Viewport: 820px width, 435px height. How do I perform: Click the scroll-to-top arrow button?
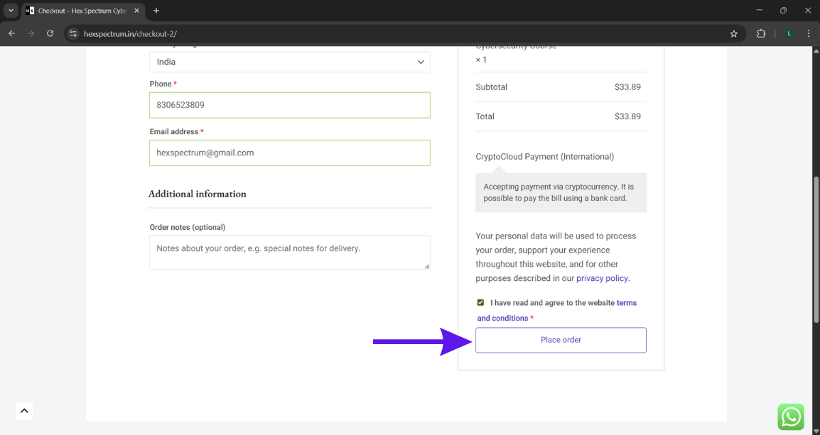point(24,410)
